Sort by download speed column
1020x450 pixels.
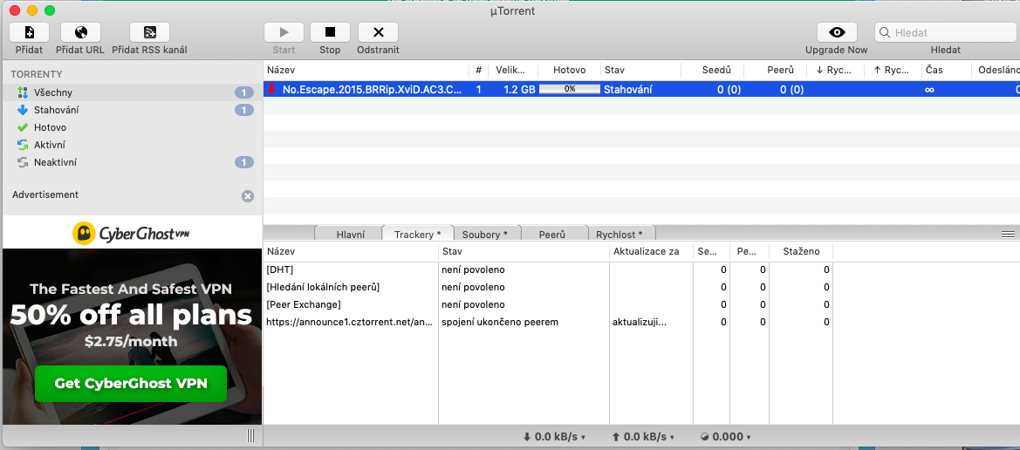point(835,70)
